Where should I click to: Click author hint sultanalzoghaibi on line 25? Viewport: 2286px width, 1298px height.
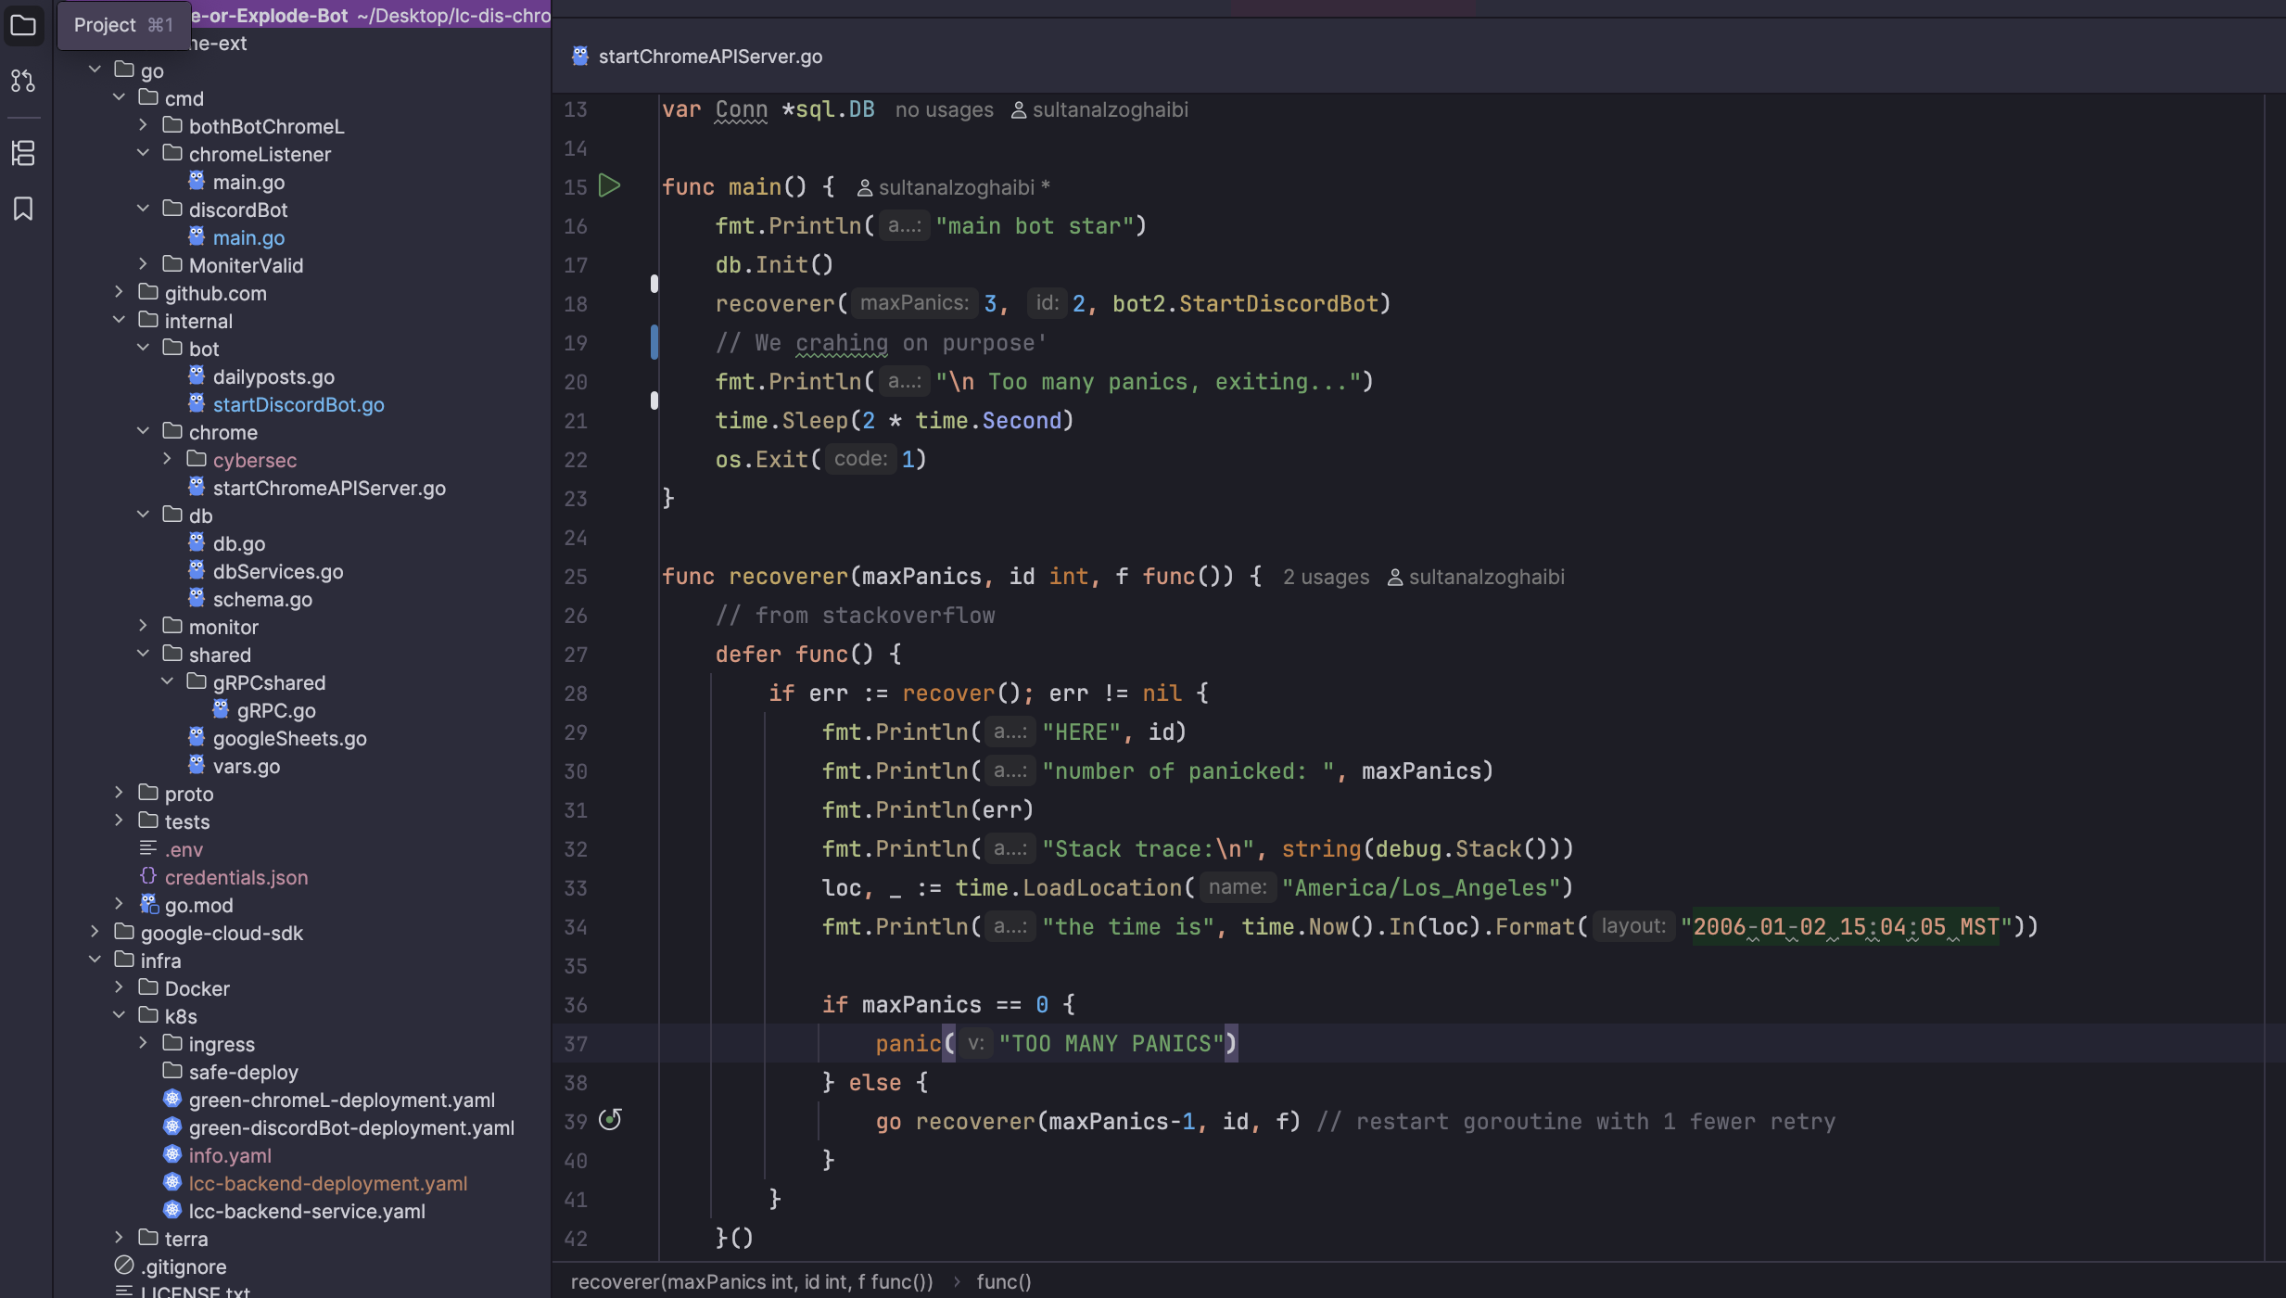(x=1486, y=577)
